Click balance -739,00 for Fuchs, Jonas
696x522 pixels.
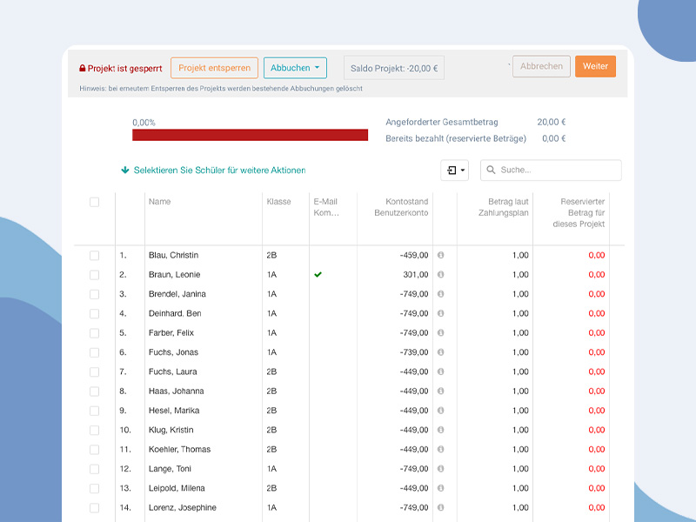pos(414,352)
